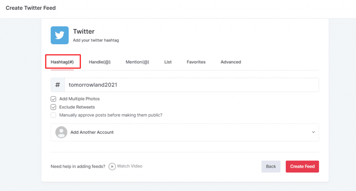The width and height of the screenshot is (356, 191).
Task: Click the hashtag input containing tomorrowland2021
Action: pos(191,85)
